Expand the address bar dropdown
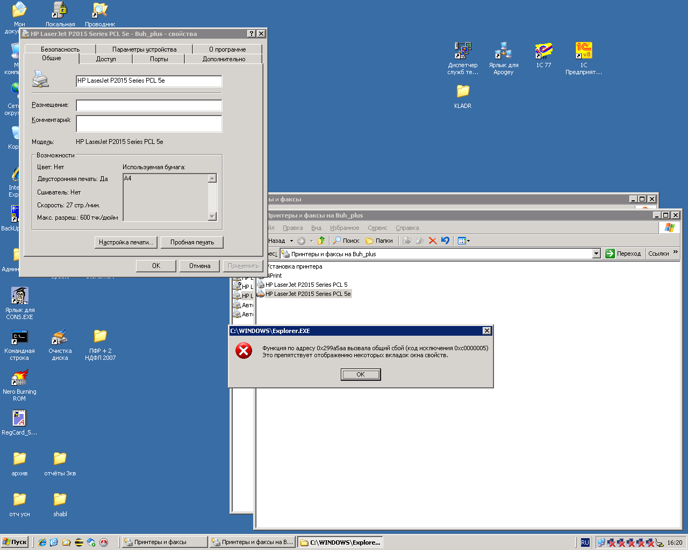 596,254
